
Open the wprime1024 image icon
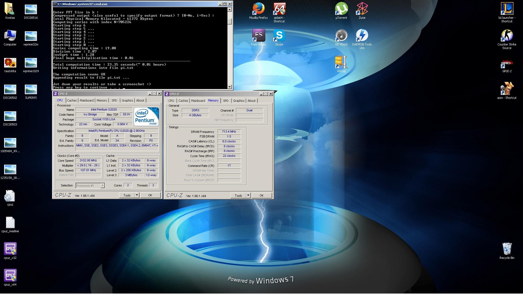(x=31, y=64)
